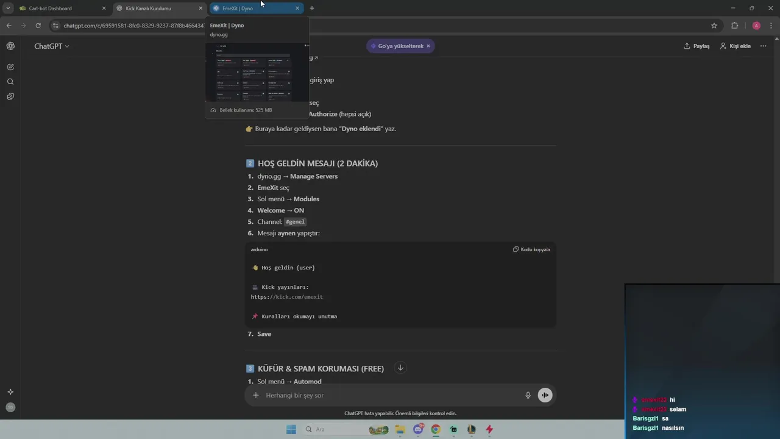Click the Paylaş share button
This screenshot has height=439, width=780.
[x=697, y=46]
